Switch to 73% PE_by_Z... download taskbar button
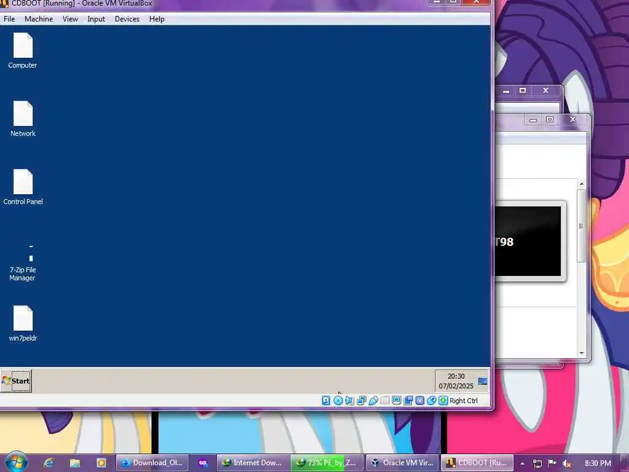The height and width of the screenshot is (472, 629). pos(327,463)
